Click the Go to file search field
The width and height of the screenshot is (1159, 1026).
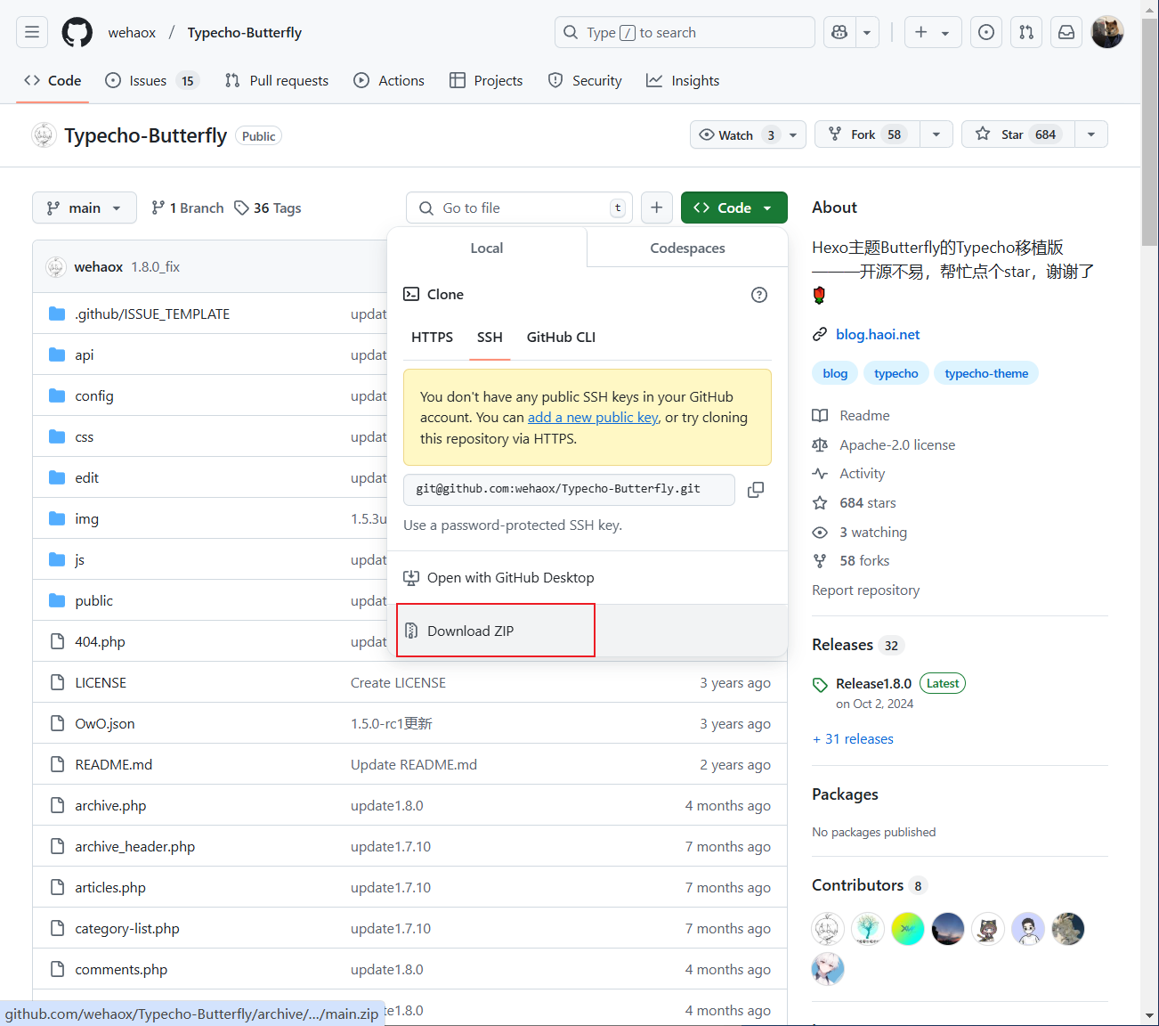click(519, 208)
